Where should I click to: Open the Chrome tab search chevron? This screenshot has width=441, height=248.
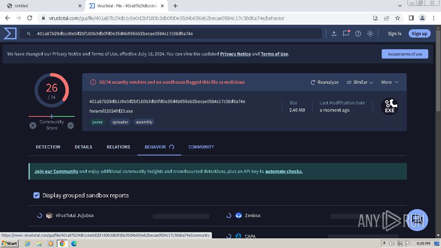(400, 6)
